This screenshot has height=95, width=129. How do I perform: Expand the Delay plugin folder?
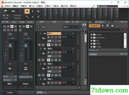91,35
